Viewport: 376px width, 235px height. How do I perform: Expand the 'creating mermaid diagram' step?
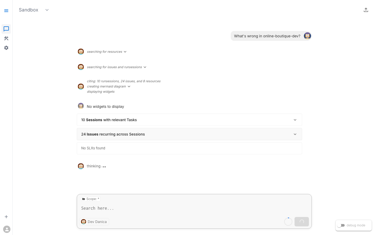[x=129, y=86]
